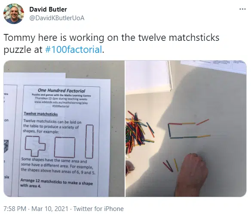This screenshot has height=214, width=251.
Task: Open the @DavidKButlerUoA handle link
Action: point(57,18)
